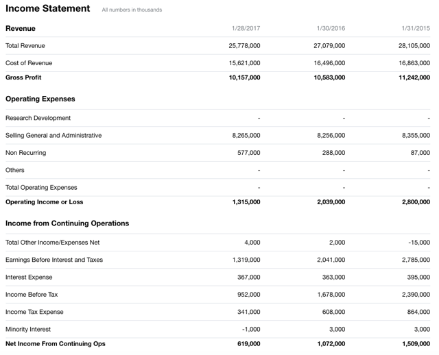
Task: Select the Research Development row label
Action: pos(38,118)
